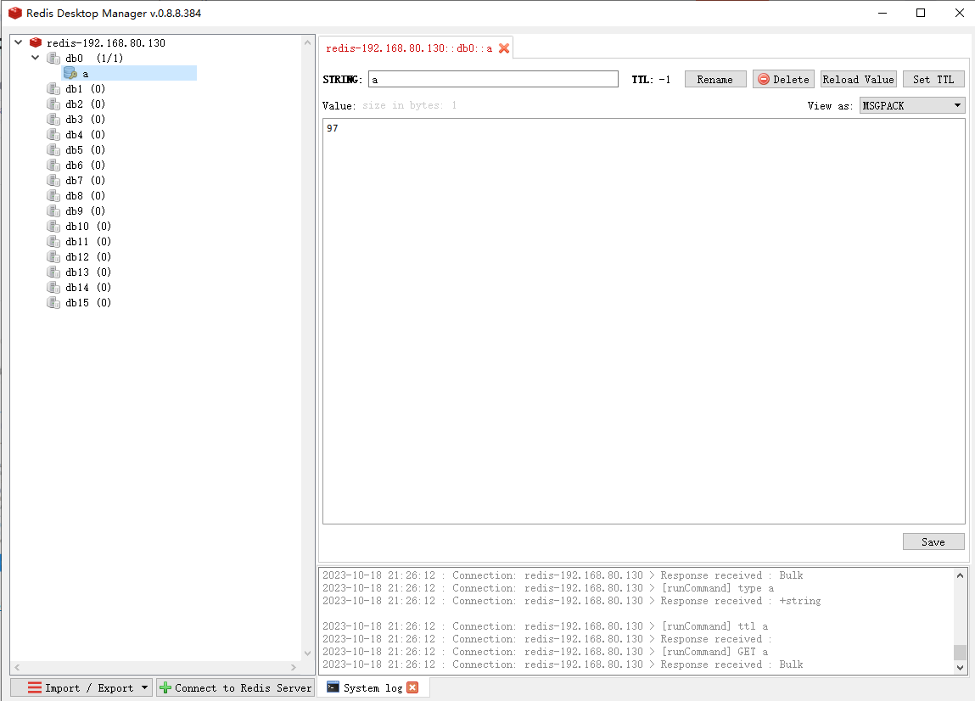The height and width of the screenshot is (701, 975).
Task: Switch to the redis-192.168.80.130::db0::a tab
Action: (x=409, y=48)
